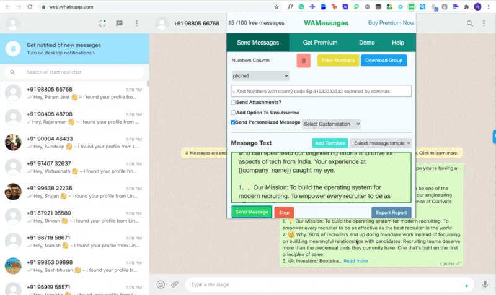Open WhatsApp Status icon
The height and width of the screenshot is (295, 496).
102,24
